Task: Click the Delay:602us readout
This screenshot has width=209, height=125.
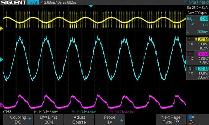Action: [x=67, y=2]
